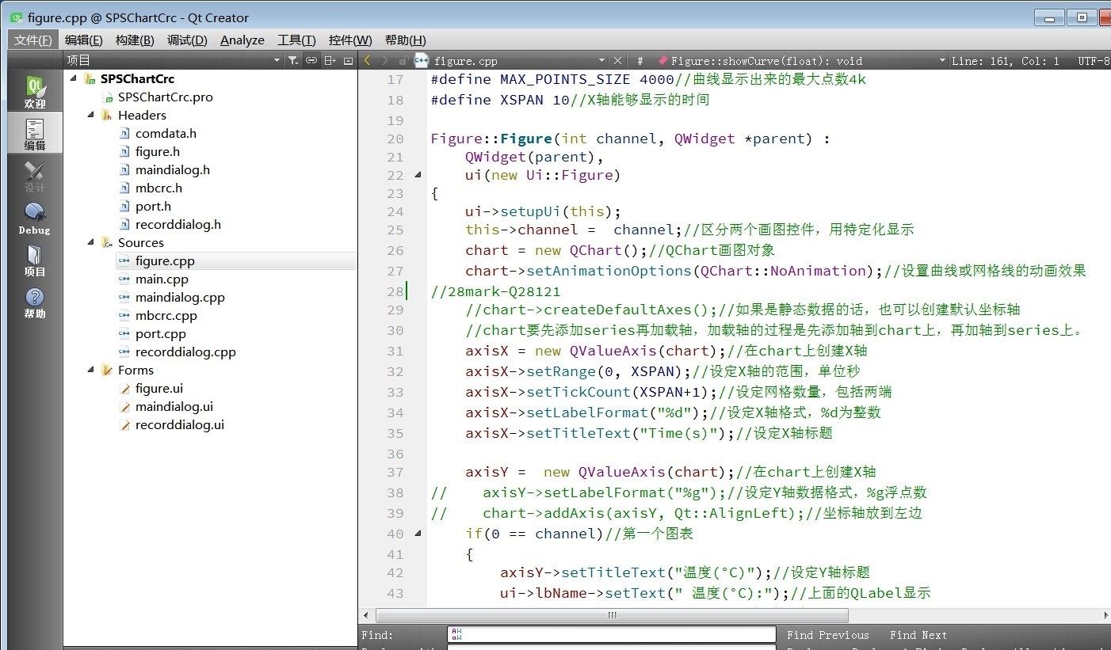The height and width of the screenshot is (650, 1111).
Task: Select recorddialog.ui in Forms
Action: [x=179, y=424]
